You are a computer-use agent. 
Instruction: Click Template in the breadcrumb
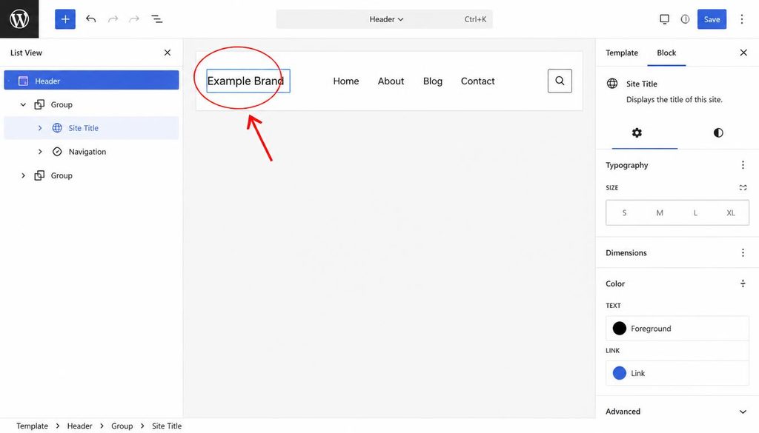[33, 426]
